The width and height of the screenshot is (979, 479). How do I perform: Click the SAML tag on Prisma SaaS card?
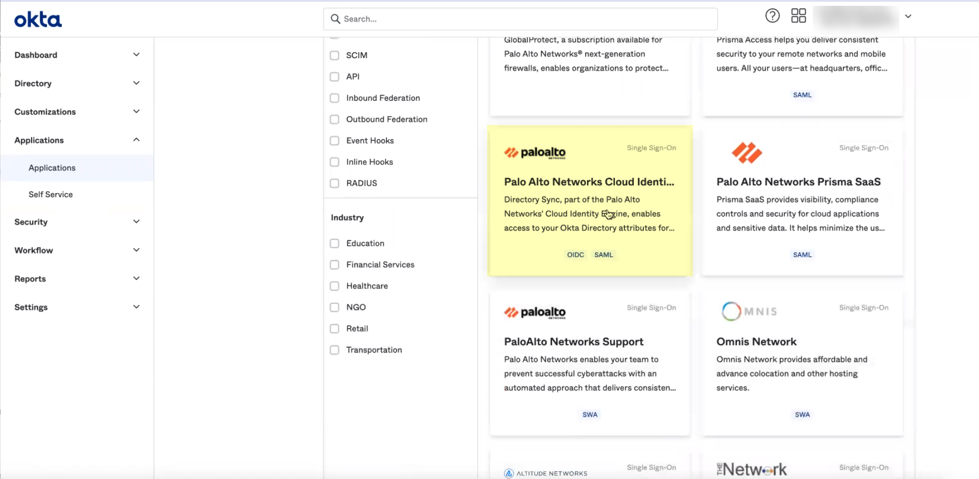(x=802, y=255)
